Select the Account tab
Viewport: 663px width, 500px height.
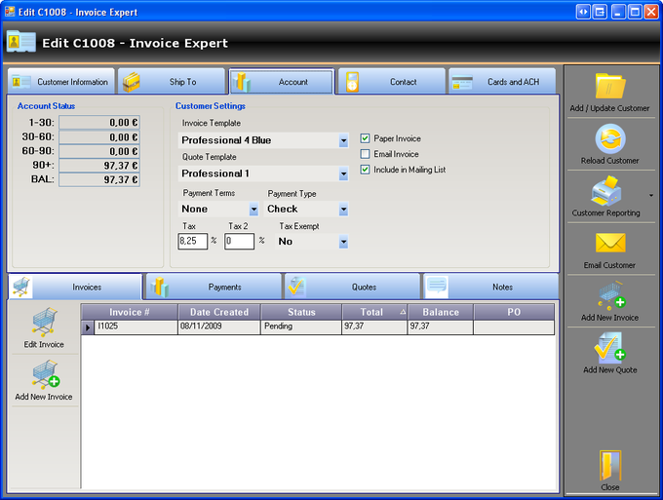(282, 81)
